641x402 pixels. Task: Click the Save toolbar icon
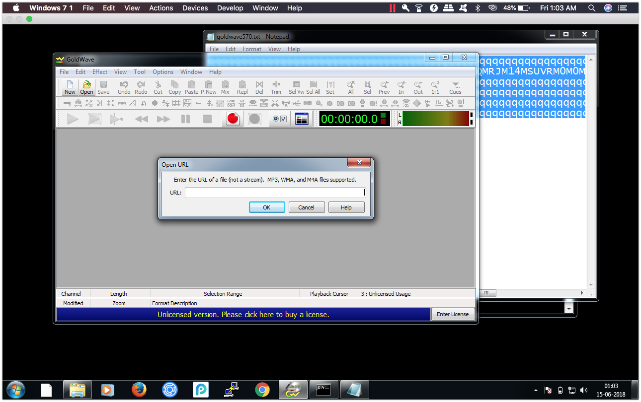point(103,87)
